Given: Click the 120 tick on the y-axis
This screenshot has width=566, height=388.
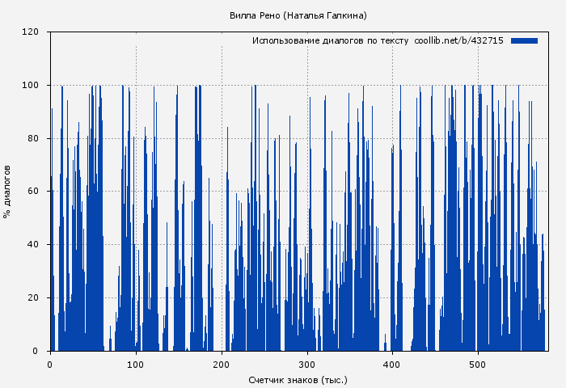Looking at the screenshot, I should point(31,32).
